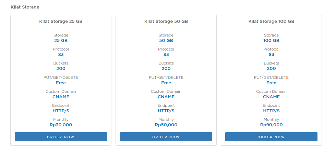Click HTTP/S endpoint in the 100 GB card
Viewport: 336px width, 157px height.
tap(271, 111)
